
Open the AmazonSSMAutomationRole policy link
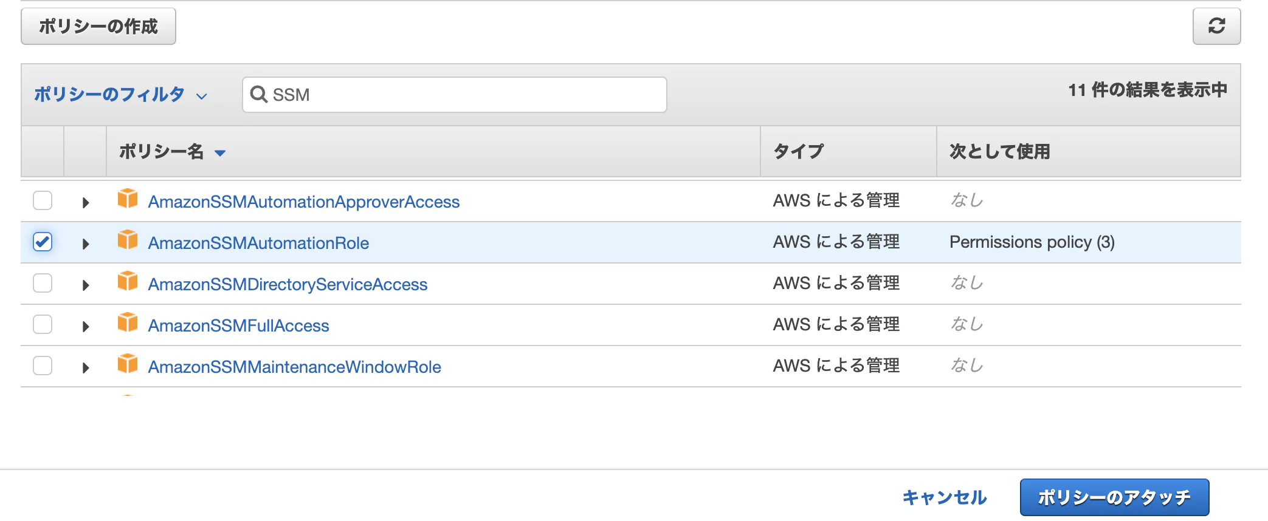click(258, 243)
